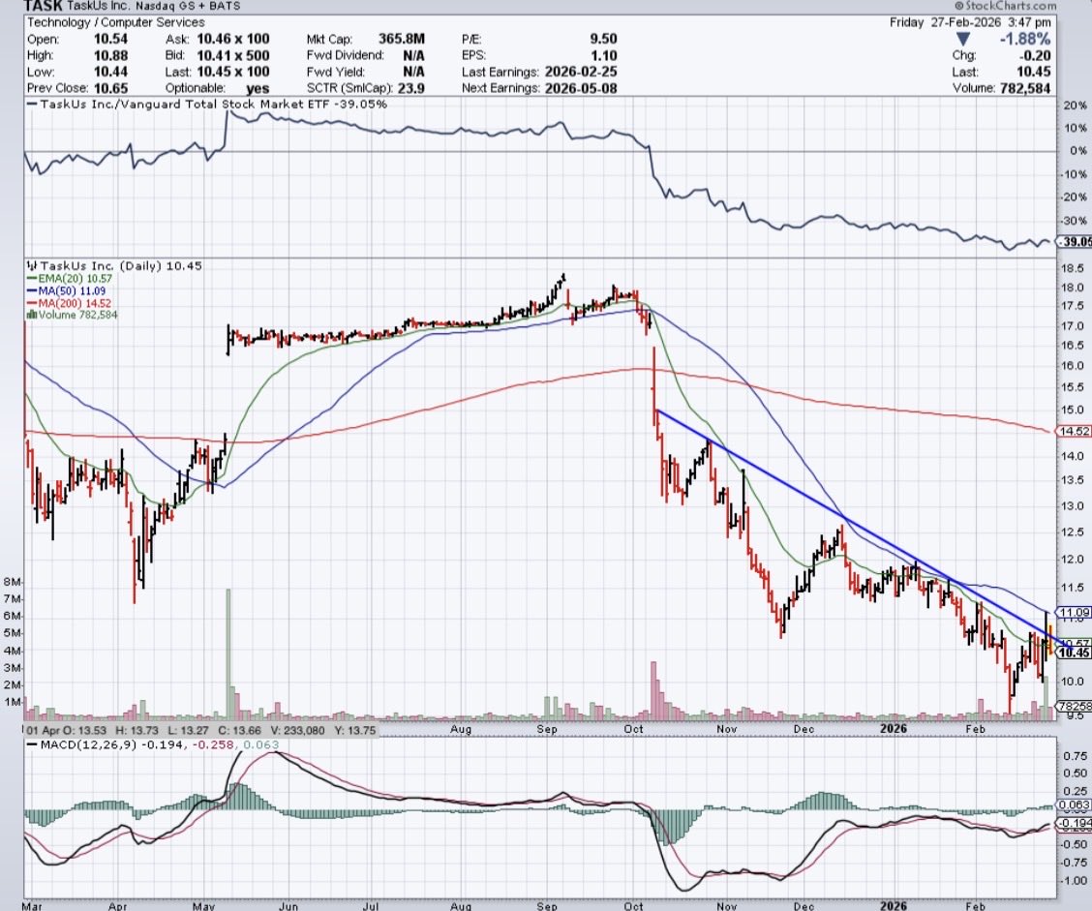
Task: Click the 14.52 price tag on the right axis
Action: 1074,431
